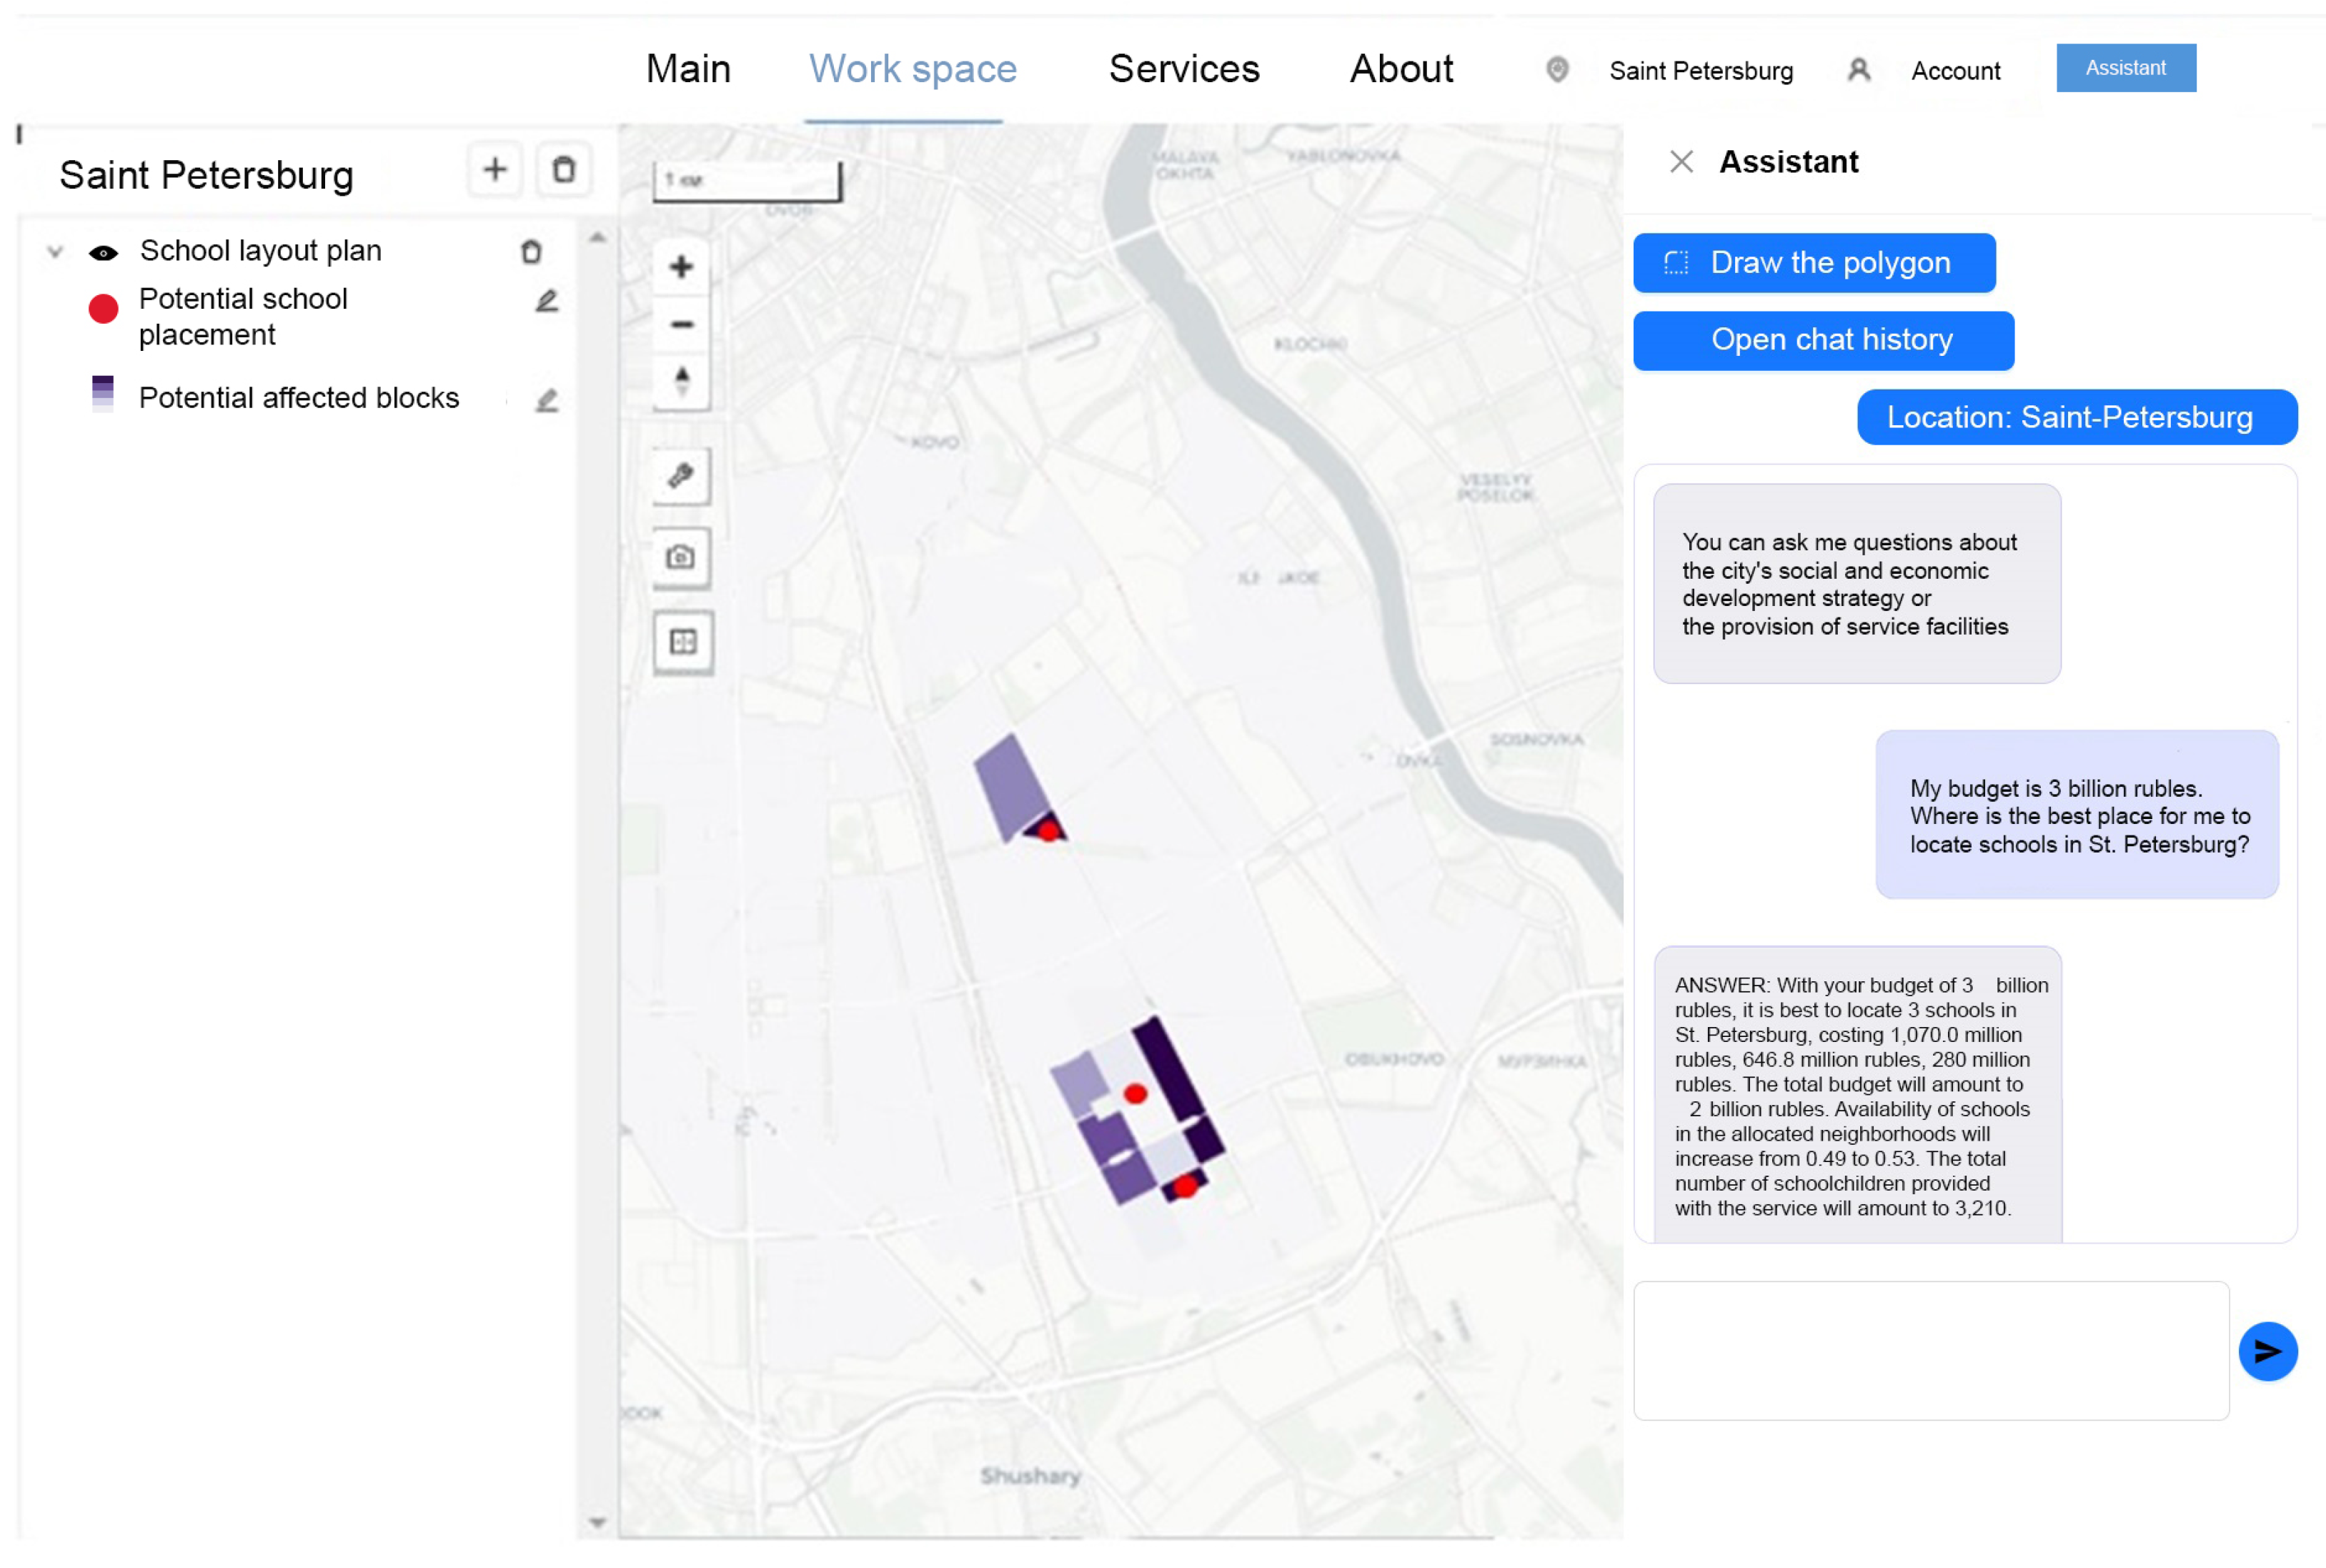This screenshot has height=1568, width=2326.
Task: Open the Main tab
Action: click(x=687, y=69)
